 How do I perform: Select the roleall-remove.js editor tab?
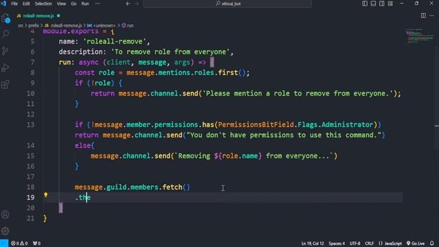pos(38,16)
